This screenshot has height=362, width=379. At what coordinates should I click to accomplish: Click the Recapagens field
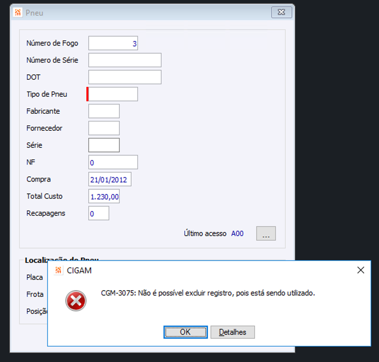click(x=99, y=213)
